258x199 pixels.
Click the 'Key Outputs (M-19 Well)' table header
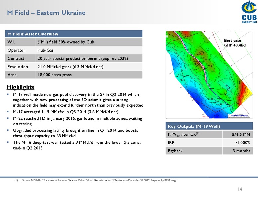click(x=209, y=126)
